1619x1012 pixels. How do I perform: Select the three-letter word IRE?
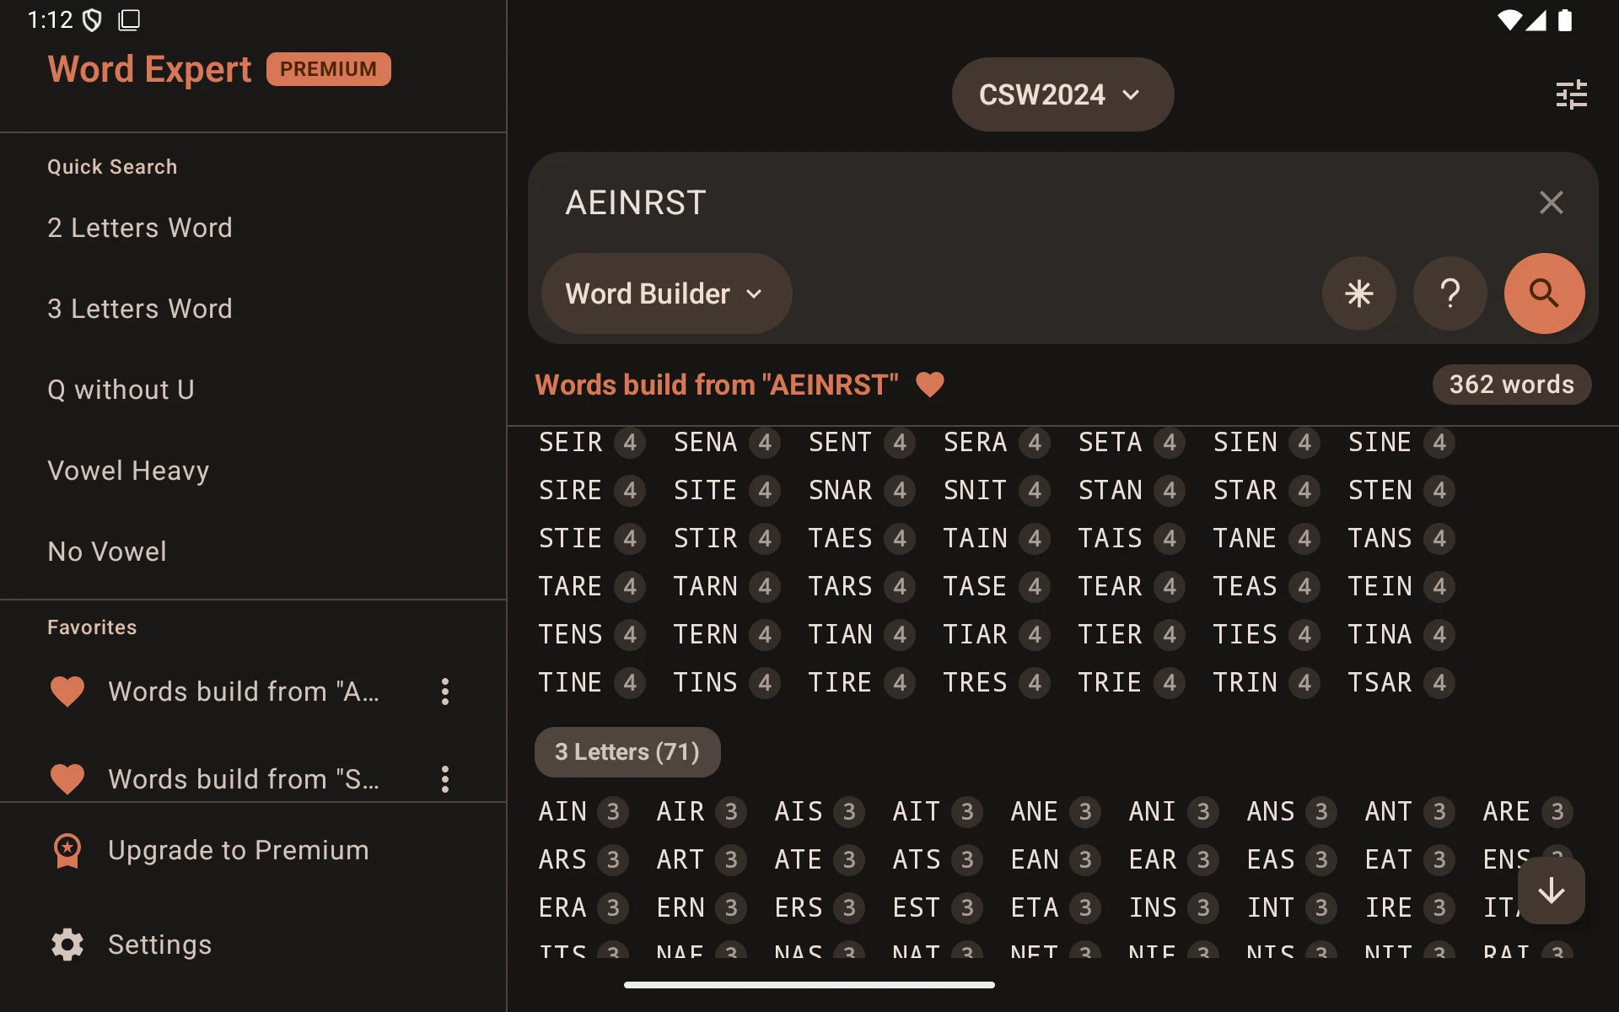pyautogui.click(x=1389, y=907)
